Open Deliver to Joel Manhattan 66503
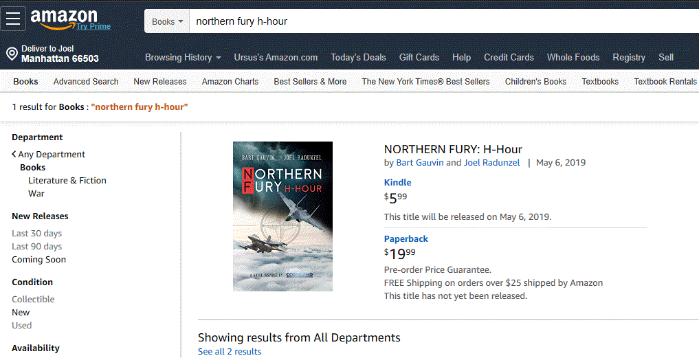This screenshot has height=358, width=699. point(60,54)
